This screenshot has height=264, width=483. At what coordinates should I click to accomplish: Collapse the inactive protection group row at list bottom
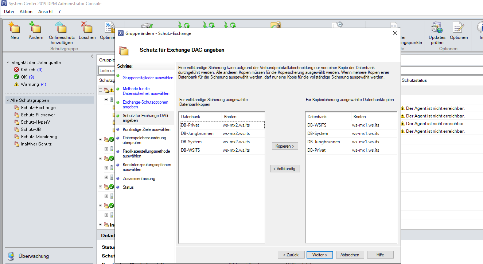pyautogui.click(x=101, y=225)
